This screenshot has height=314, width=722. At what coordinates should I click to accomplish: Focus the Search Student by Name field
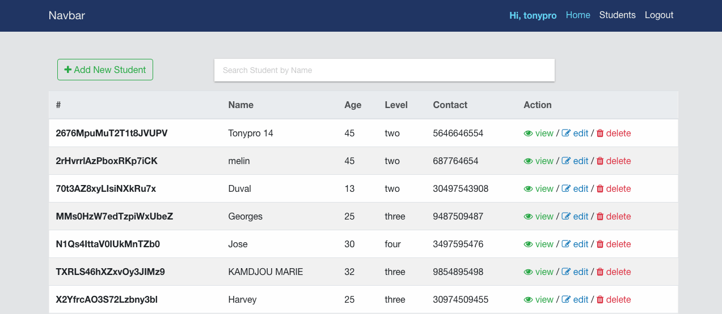point(384,70)
